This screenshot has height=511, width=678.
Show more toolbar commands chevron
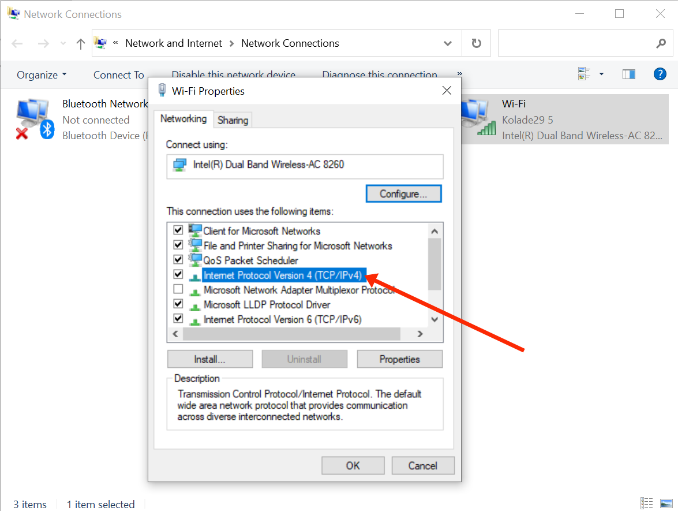459,73
